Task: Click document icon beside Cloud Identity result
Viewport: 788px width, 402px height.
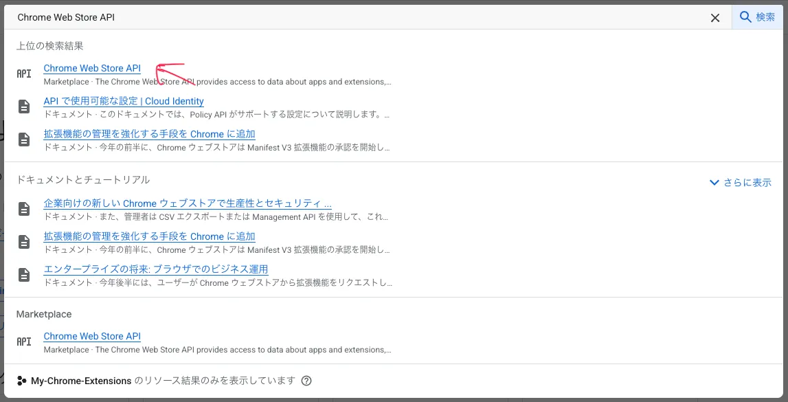Action: [24, 107]
